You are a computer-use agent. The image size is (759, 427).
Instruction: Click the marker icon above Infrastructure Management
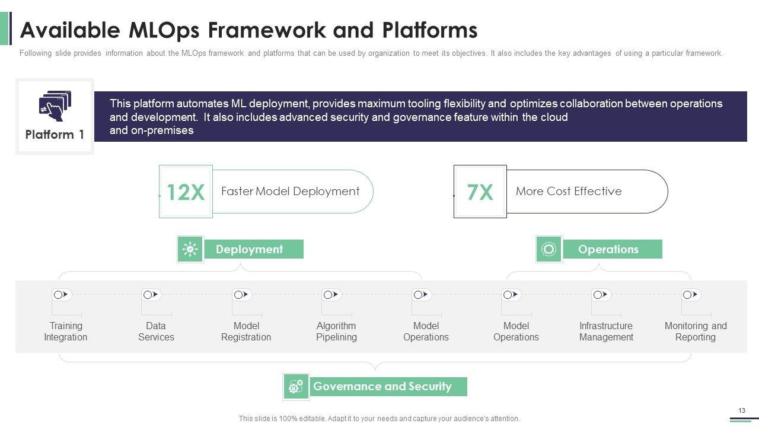tap(601, 295)
